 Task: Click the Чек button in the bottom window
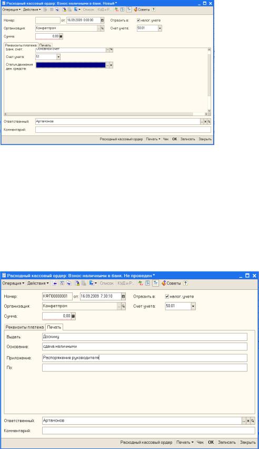tap(200, 443)
